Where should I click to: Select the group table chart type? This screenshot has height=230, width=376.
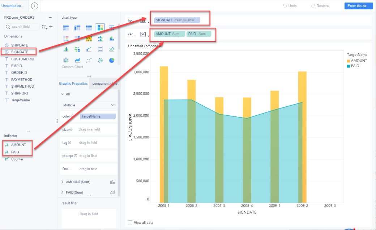point(66,28)
